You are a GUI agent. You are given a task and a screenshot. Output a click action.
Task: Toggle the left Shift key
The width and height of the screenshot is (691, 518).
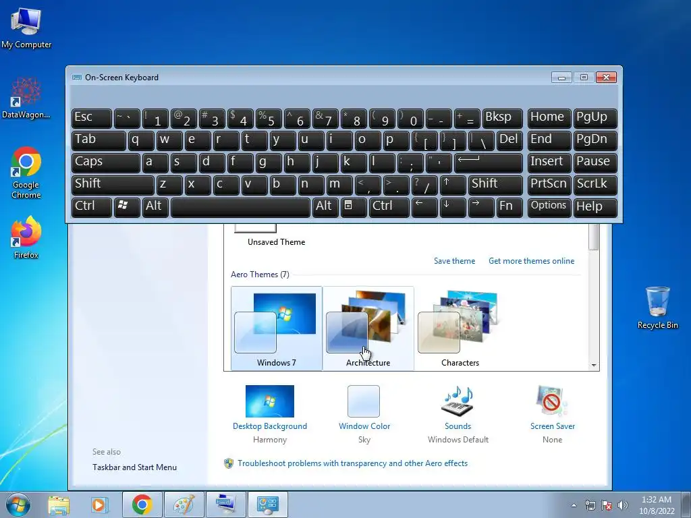[113, 185]
